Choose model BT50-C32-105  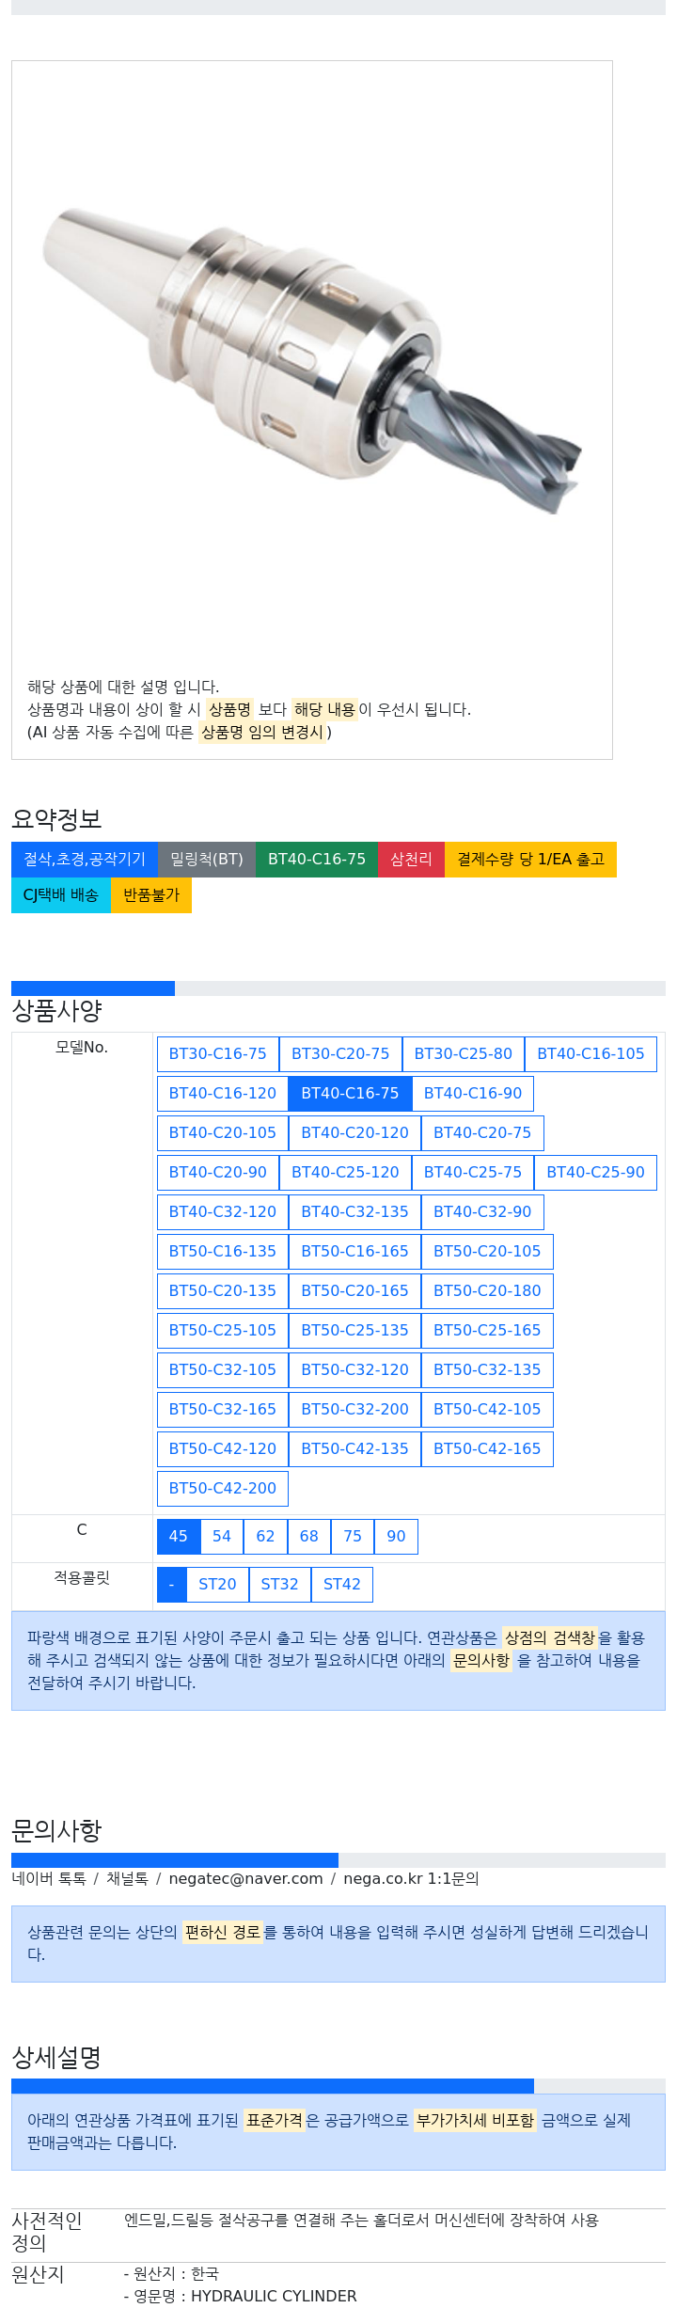click(x=223, y=1370)
